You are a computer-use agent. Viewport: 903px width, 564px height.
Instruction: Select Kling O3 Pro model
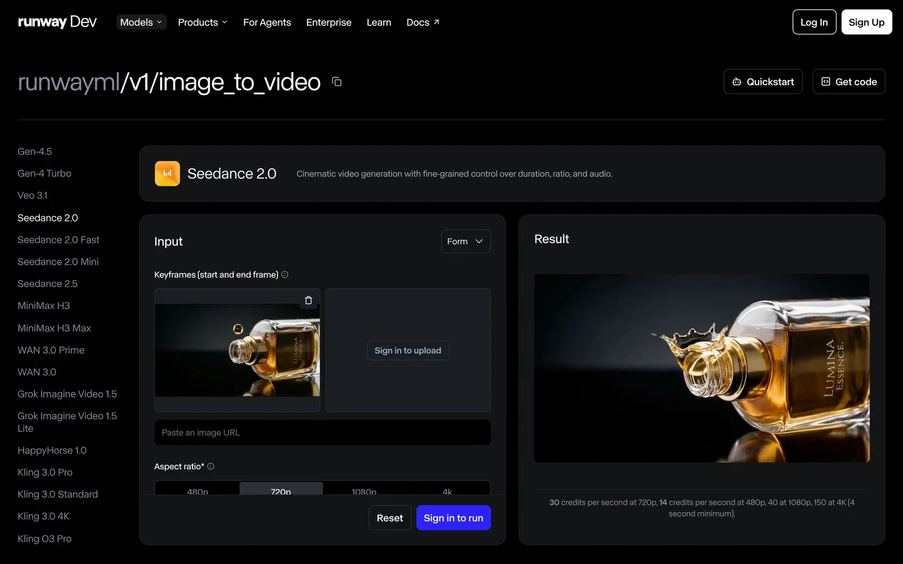click(x=44, y=539)
